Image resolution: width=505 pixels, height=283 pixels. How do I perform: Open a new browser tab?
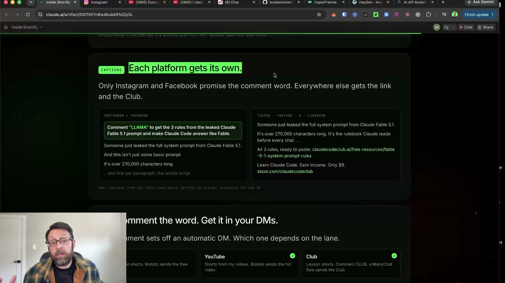pos(443,2)
